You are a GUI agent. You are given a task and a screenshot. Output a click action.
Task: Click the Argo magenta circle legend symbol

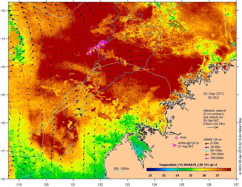(x=176, y=138)
